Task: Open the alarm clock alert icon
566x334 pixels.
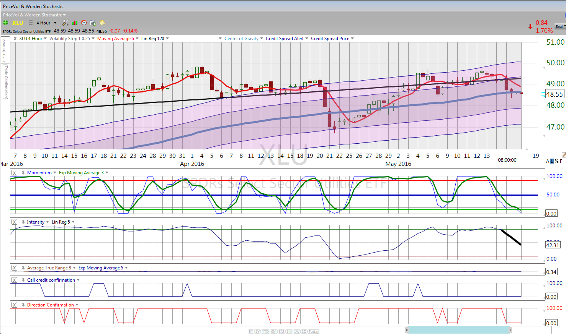Action: (x=84, y=23)
